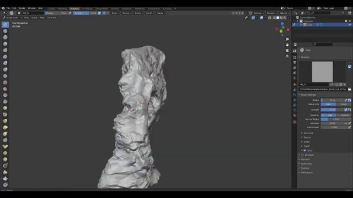Image resolution: width=353 pixels, height=198 pixels.
Task: Toggle radius pressure sensitivity in properties panel
Action: click(x=346, y=100)
